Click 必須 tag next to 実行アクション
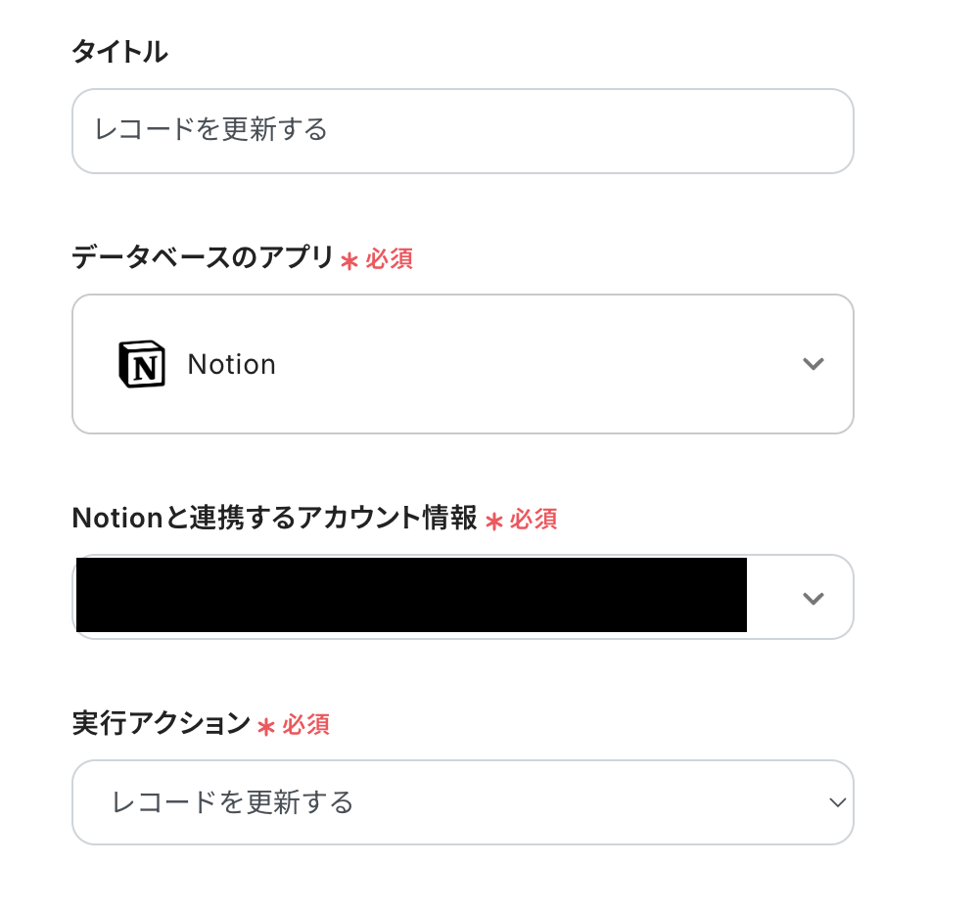Screen dimensions: 975x910 coord(306,725)
